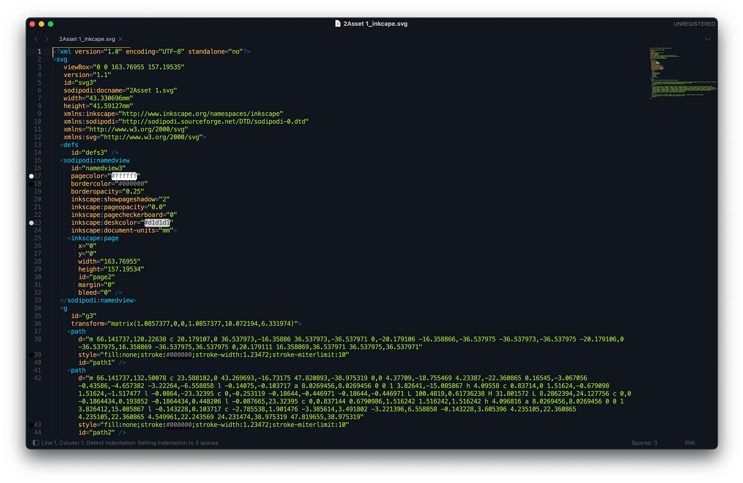743x483 pixels.
Task: Click black gutter dot on line 43
Action: click(x=31, y=425)
